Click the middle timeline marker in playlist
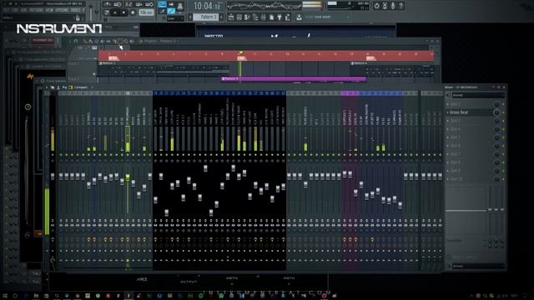This screenshot has height=300, width=534. (241, 58)
